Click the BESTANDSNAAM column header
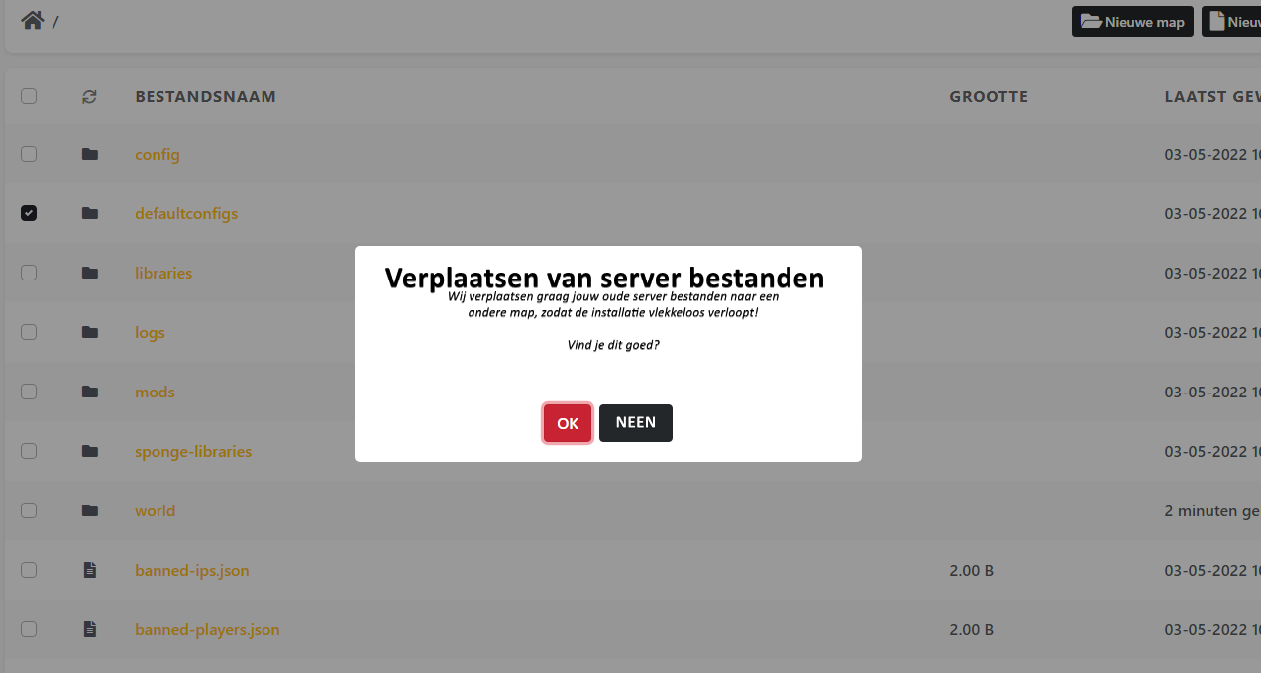This screenshot has height=673, width=1261. pyautogui.click(x=205, y=96)
